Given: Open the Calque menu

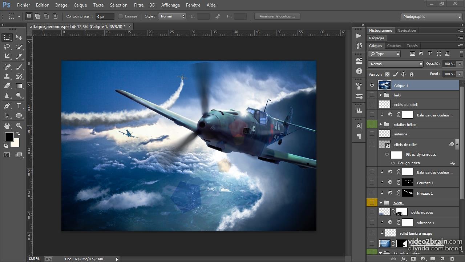Looking at the screenshot, I should pos(80,5).
